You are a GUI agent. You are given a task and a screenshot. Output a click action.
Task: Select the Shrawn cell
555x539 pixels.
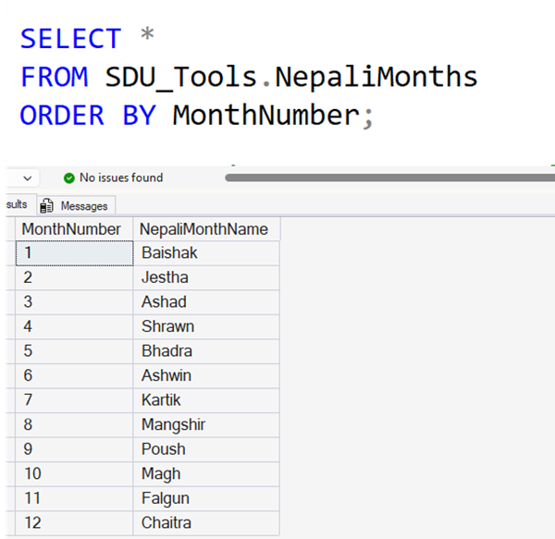click(206, 326)
